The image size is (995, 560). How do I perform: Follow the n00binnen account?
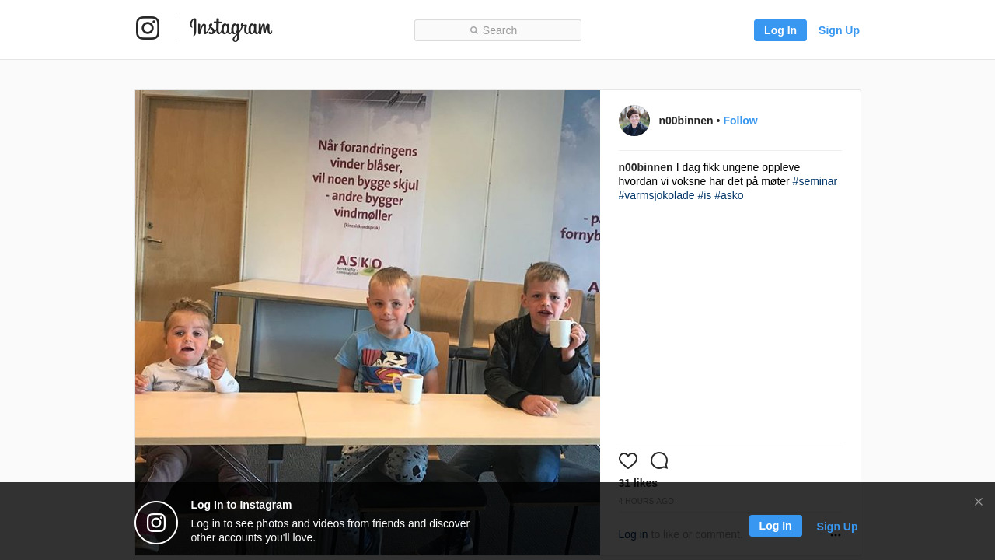point(740,121)
